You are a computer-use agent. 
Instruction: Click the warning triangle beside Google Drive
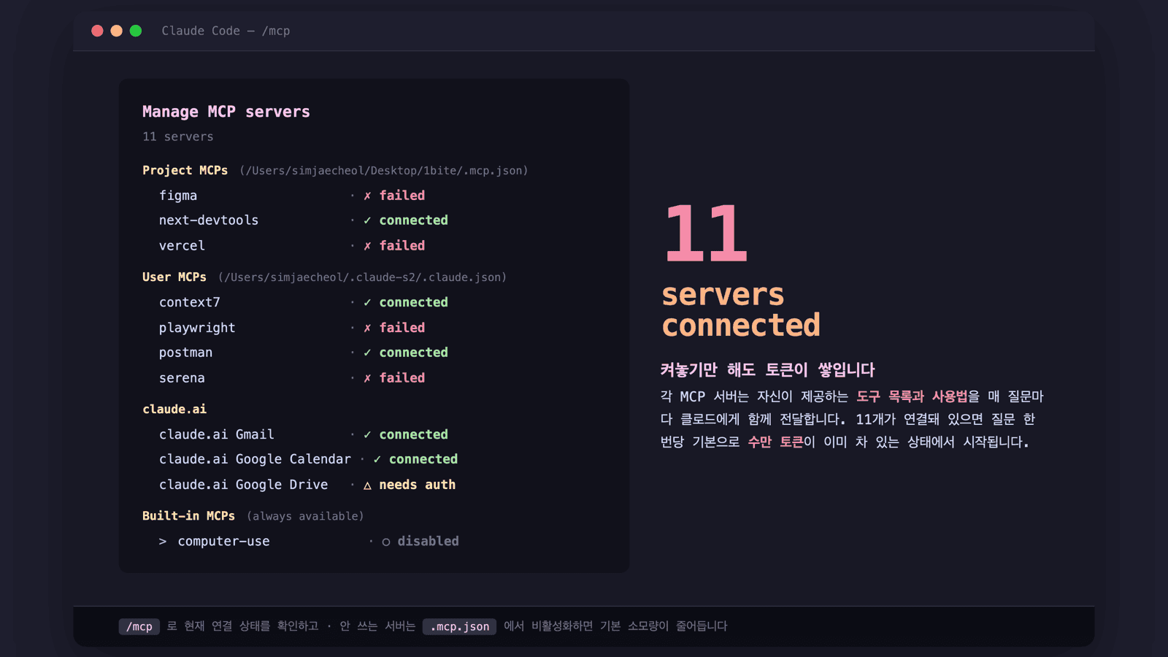(367, 485)
